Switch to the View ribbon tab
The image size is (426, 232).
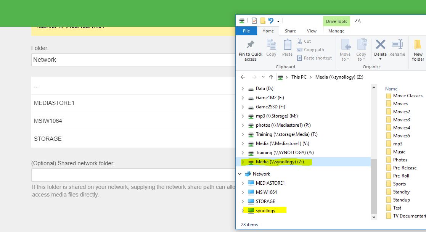click(312, 31)
